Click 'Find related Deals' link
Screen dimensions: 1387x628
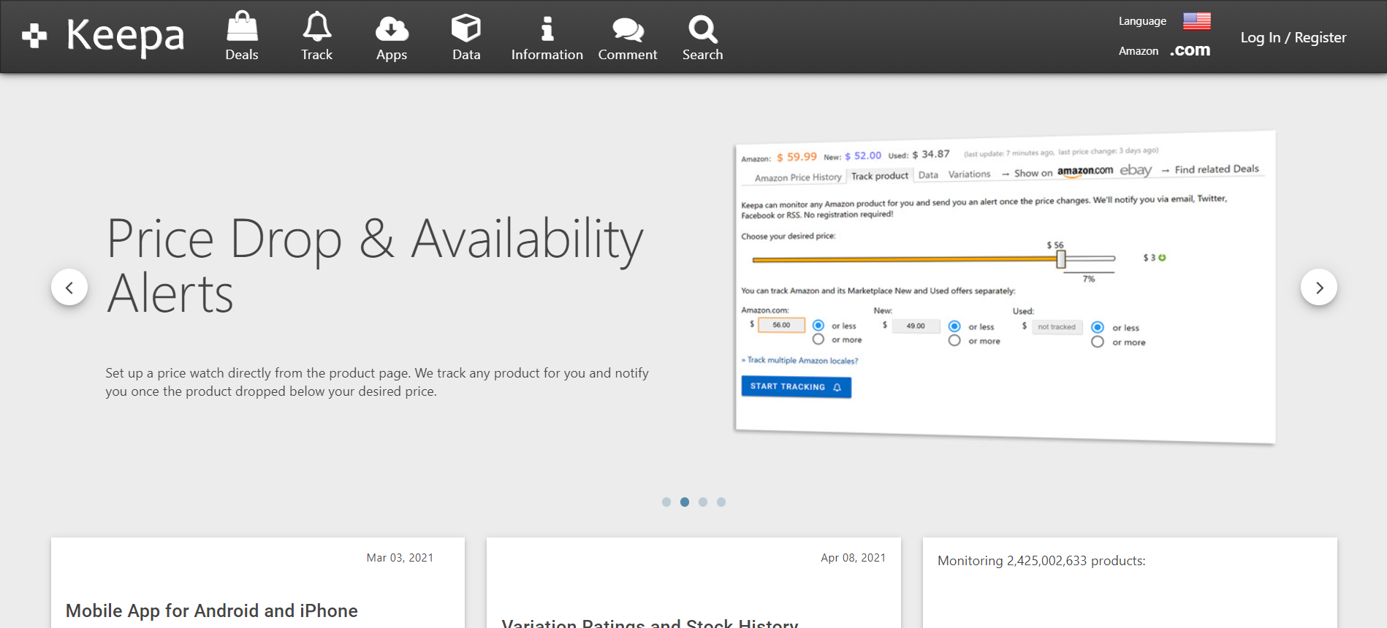point(1217,169)
